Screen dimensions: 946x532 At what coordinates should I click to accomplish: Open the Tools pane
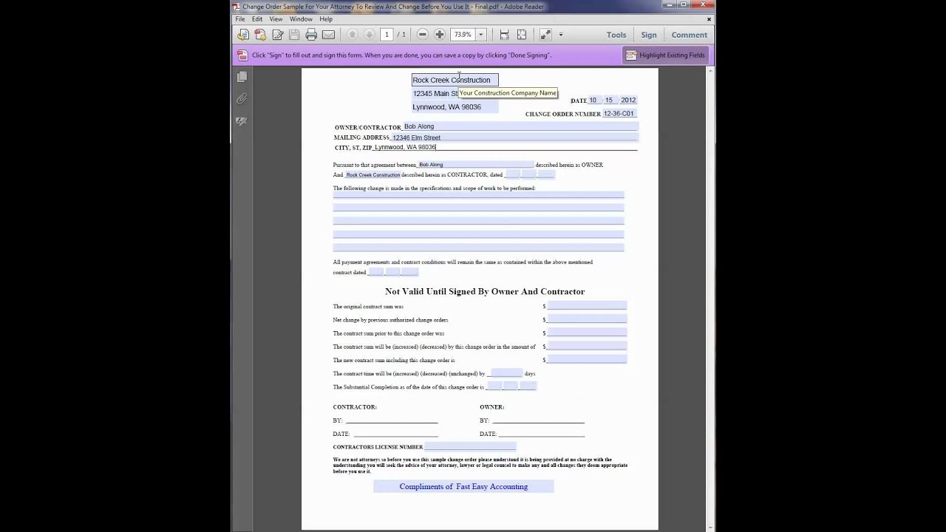[x=616, y=35]
